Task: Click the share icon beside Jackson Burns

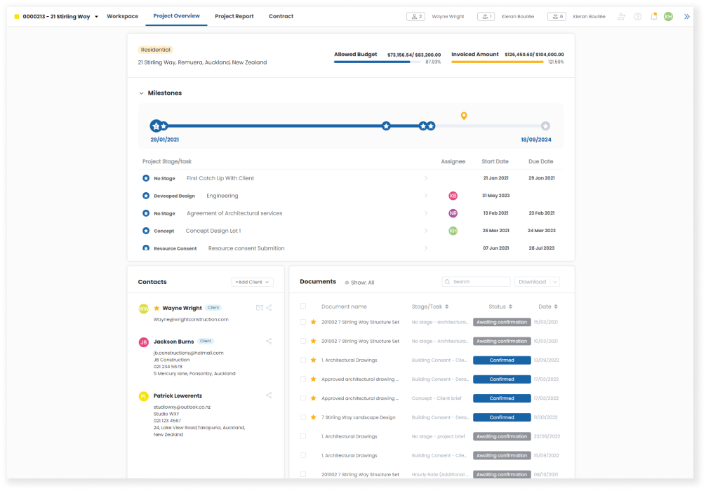Action: coord(269,341)
